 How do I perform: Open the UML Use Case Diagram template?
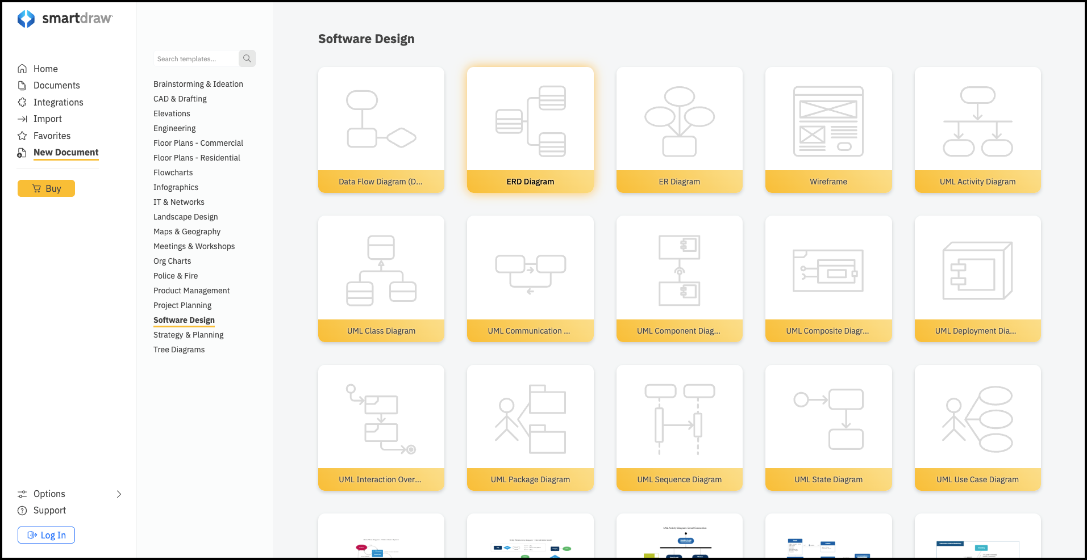point(978,428)
